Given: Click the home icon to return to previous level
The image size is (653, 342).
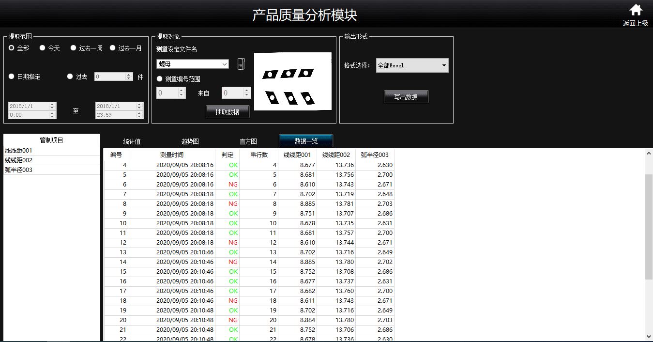Looking at the screenshot, I should click(x=635, y=11).
